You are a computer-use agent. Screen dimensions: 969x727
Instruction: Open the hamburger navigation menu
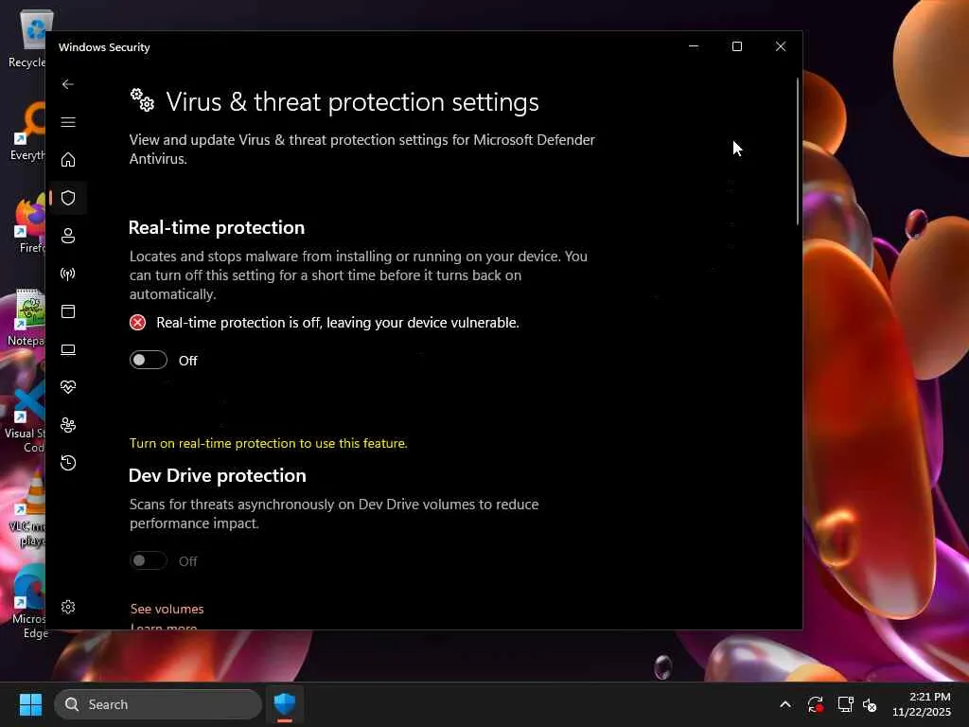[68, 122]
